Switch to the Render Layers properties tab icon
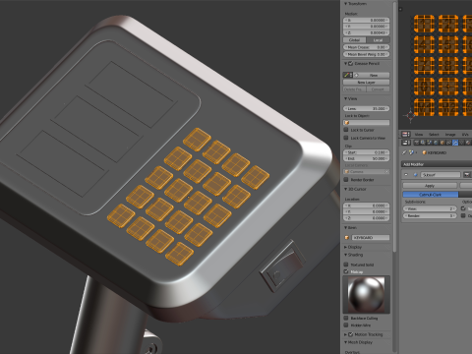This screenshot has height=354, width=472. [x=423, y=143]
